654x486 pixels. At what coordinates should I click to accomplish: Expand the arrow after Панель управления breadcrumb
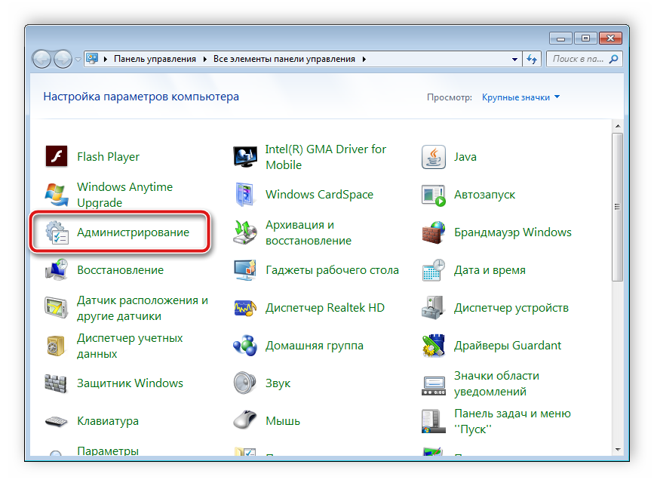coord(204,59)
